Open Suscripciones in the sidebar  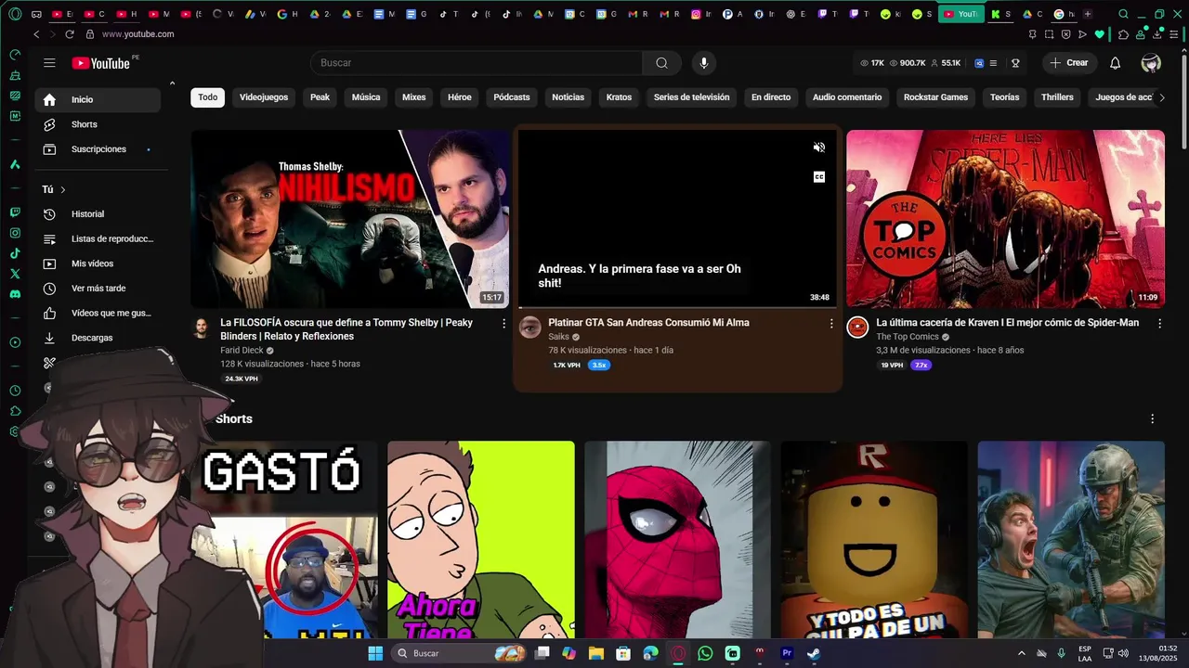click(x=98, y=149)
